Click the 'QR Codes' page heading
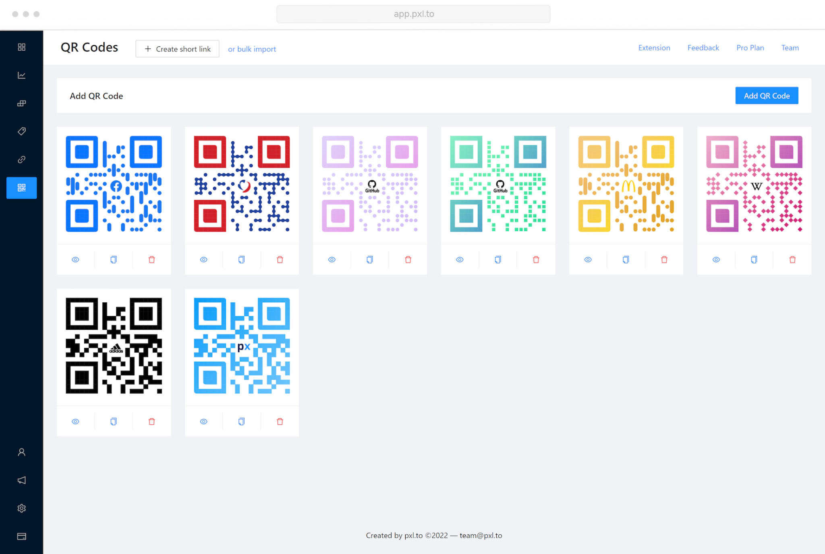 click(89, 48)
